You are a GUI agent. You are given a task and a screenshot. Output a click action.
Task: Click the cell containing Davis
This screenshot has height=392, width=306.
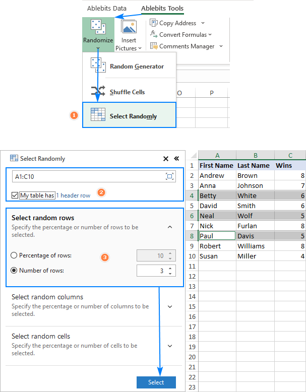(255, 236)
